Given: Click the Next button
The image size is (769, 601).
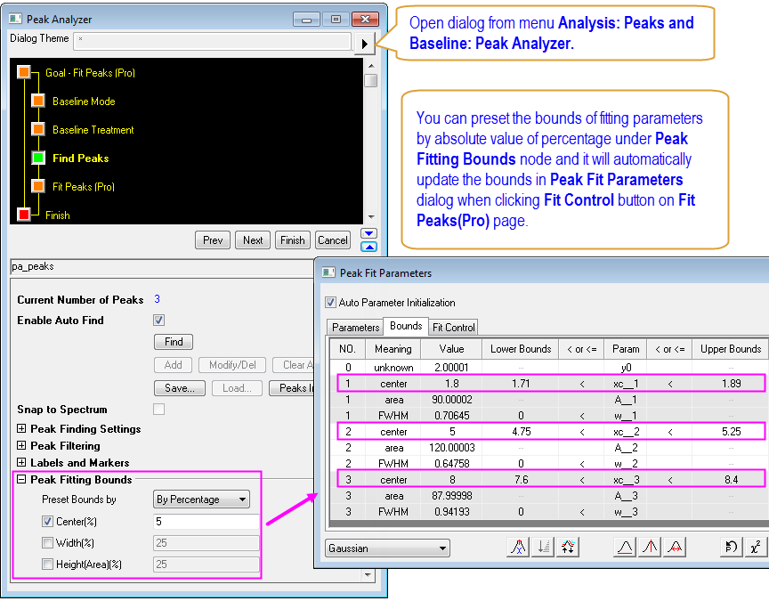Looking at the screenshot, I should tap(253, 240).
